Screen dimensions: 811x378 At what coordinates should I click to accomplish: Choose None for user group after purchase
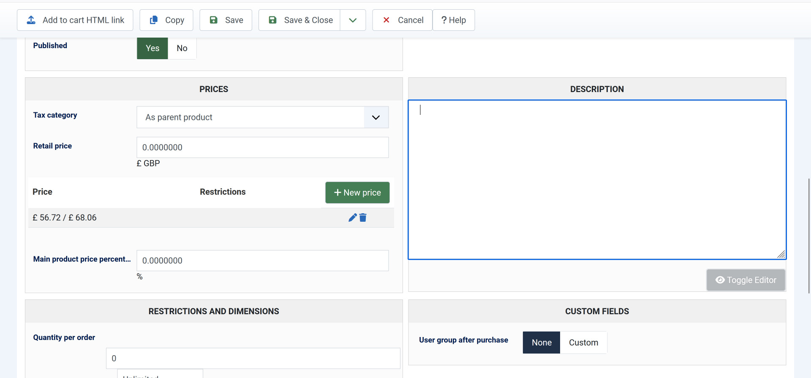click(x=542, y=343)
